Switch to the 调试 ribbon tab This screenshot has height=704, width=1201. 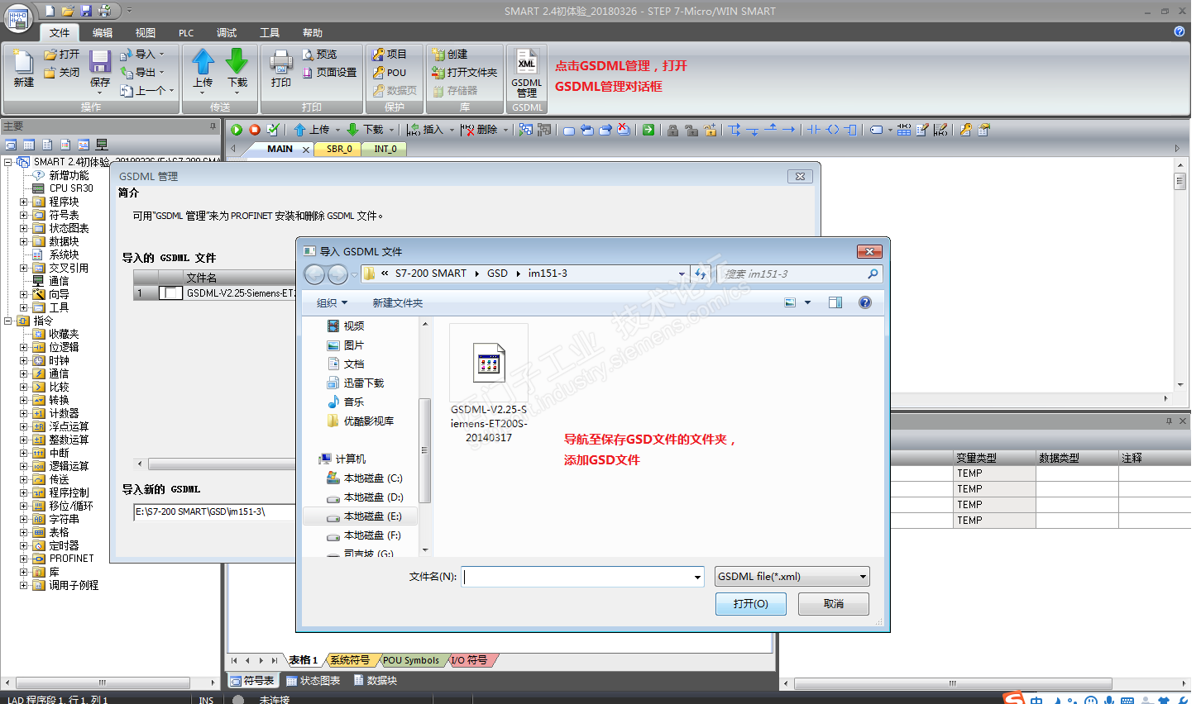tap(227, 32)
